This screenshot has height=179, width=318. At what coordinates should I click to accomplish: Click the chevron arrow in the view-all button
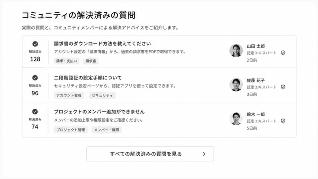pyautogui.click(x=204, y=154)
